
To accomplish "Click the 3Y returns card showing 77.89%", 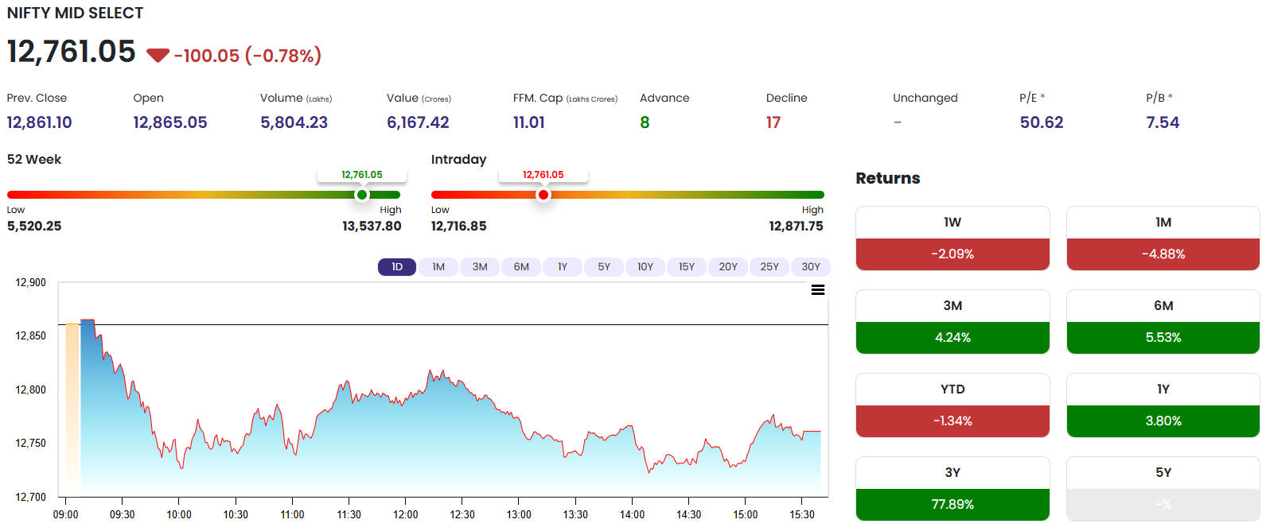I will point(952,489).
